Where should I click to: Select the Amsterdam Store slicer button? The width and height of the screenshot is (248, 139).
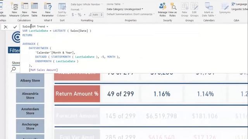tap(30, 111)
